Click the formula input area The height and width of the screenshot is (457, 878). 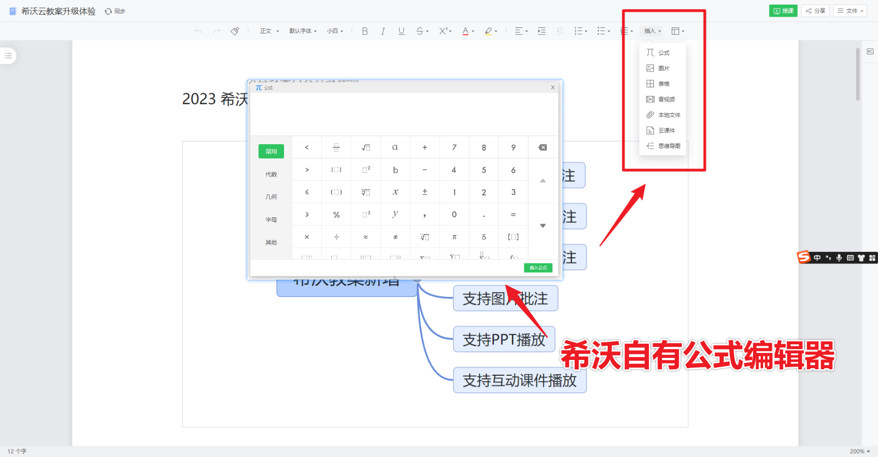(404, 114)
